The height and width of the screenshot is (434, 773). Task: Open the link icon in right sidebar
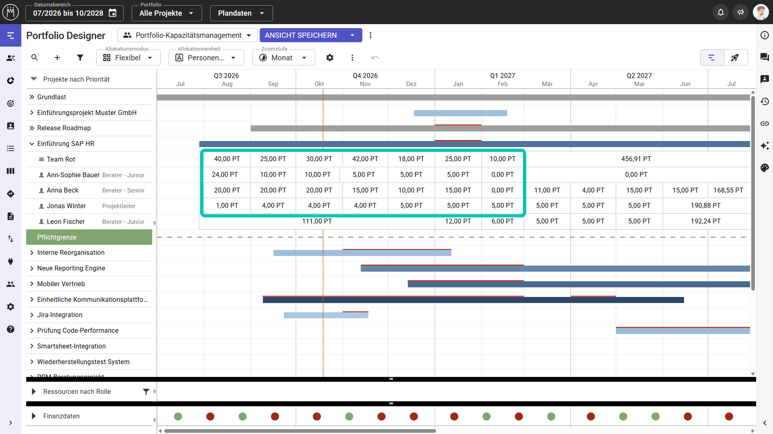coord(765,124)
